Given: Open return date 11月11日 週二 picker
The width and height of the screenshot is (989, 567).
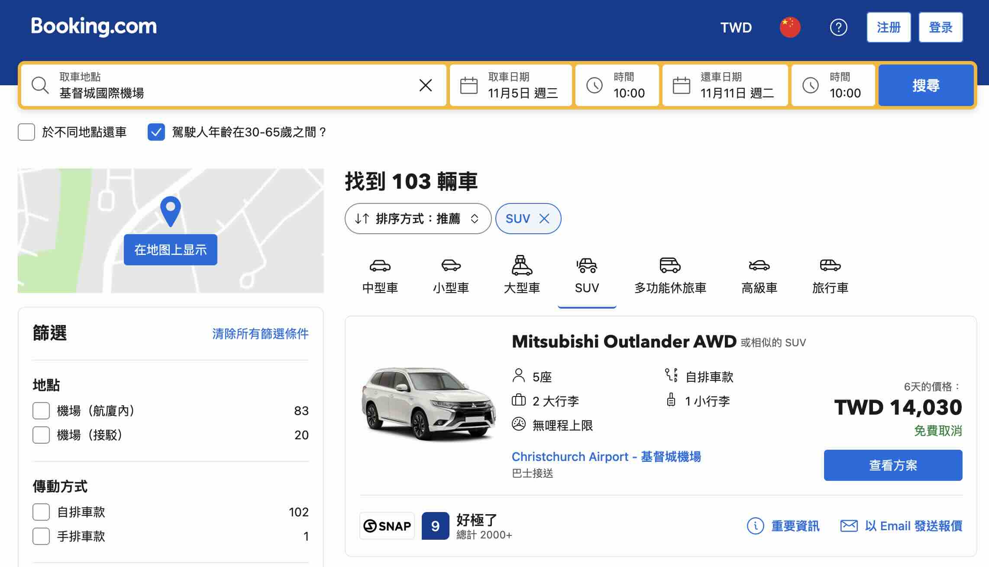Looking at the screenshot, I should pos(725,85).
